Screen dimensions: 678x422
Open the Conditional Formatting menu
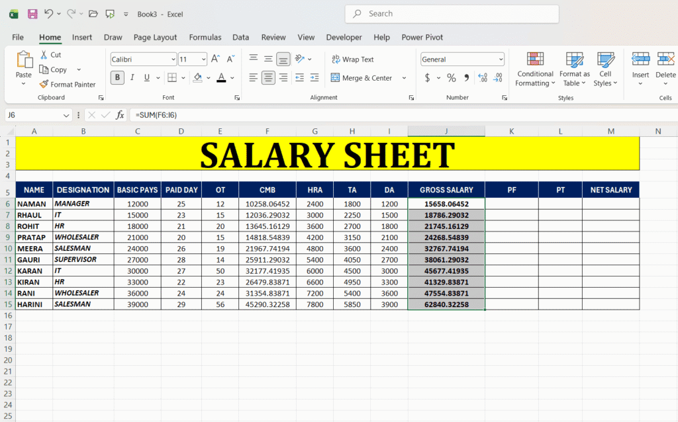coord(535,69)
